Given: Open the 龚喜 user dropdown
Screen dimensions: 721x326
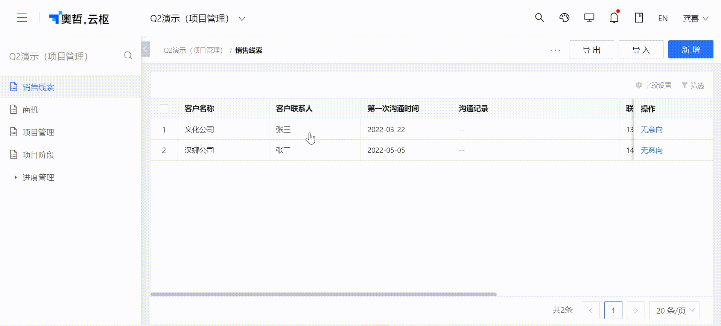Looking at the screenshot, I should pyautogui.click(x=695, y=18).
